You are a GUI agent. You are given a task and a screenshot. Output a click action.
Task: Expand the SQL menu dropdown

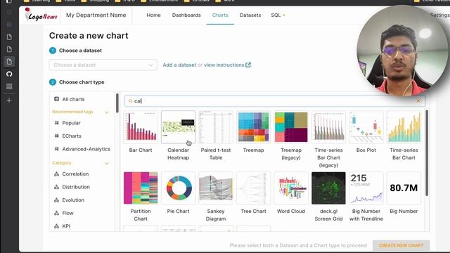[278, 15]
